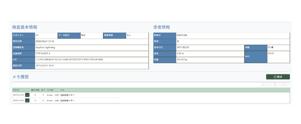Image resolution: width=301 pixels, height=124 pixels.
Task: Select page 1 in memo pagination
Action: [x=275, y=85]
